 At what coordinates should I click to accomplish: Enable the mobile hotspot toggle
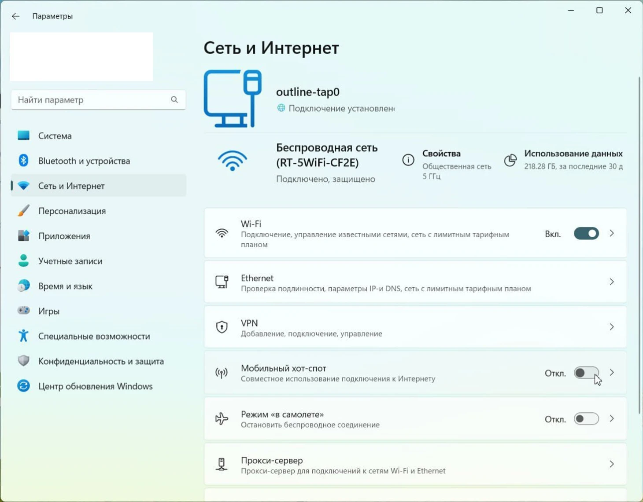click(x=586, y=373)
